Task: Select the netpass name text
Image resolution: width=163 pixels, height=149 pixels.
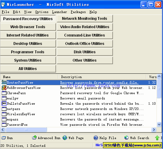Action: pyautogui.click(x=13, y=109)
